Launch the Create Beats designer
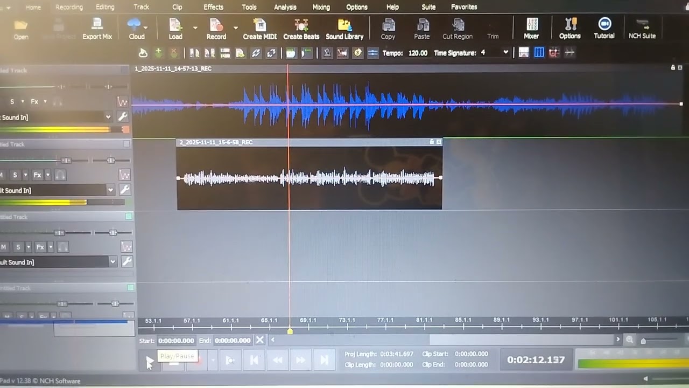 [301, 29]
